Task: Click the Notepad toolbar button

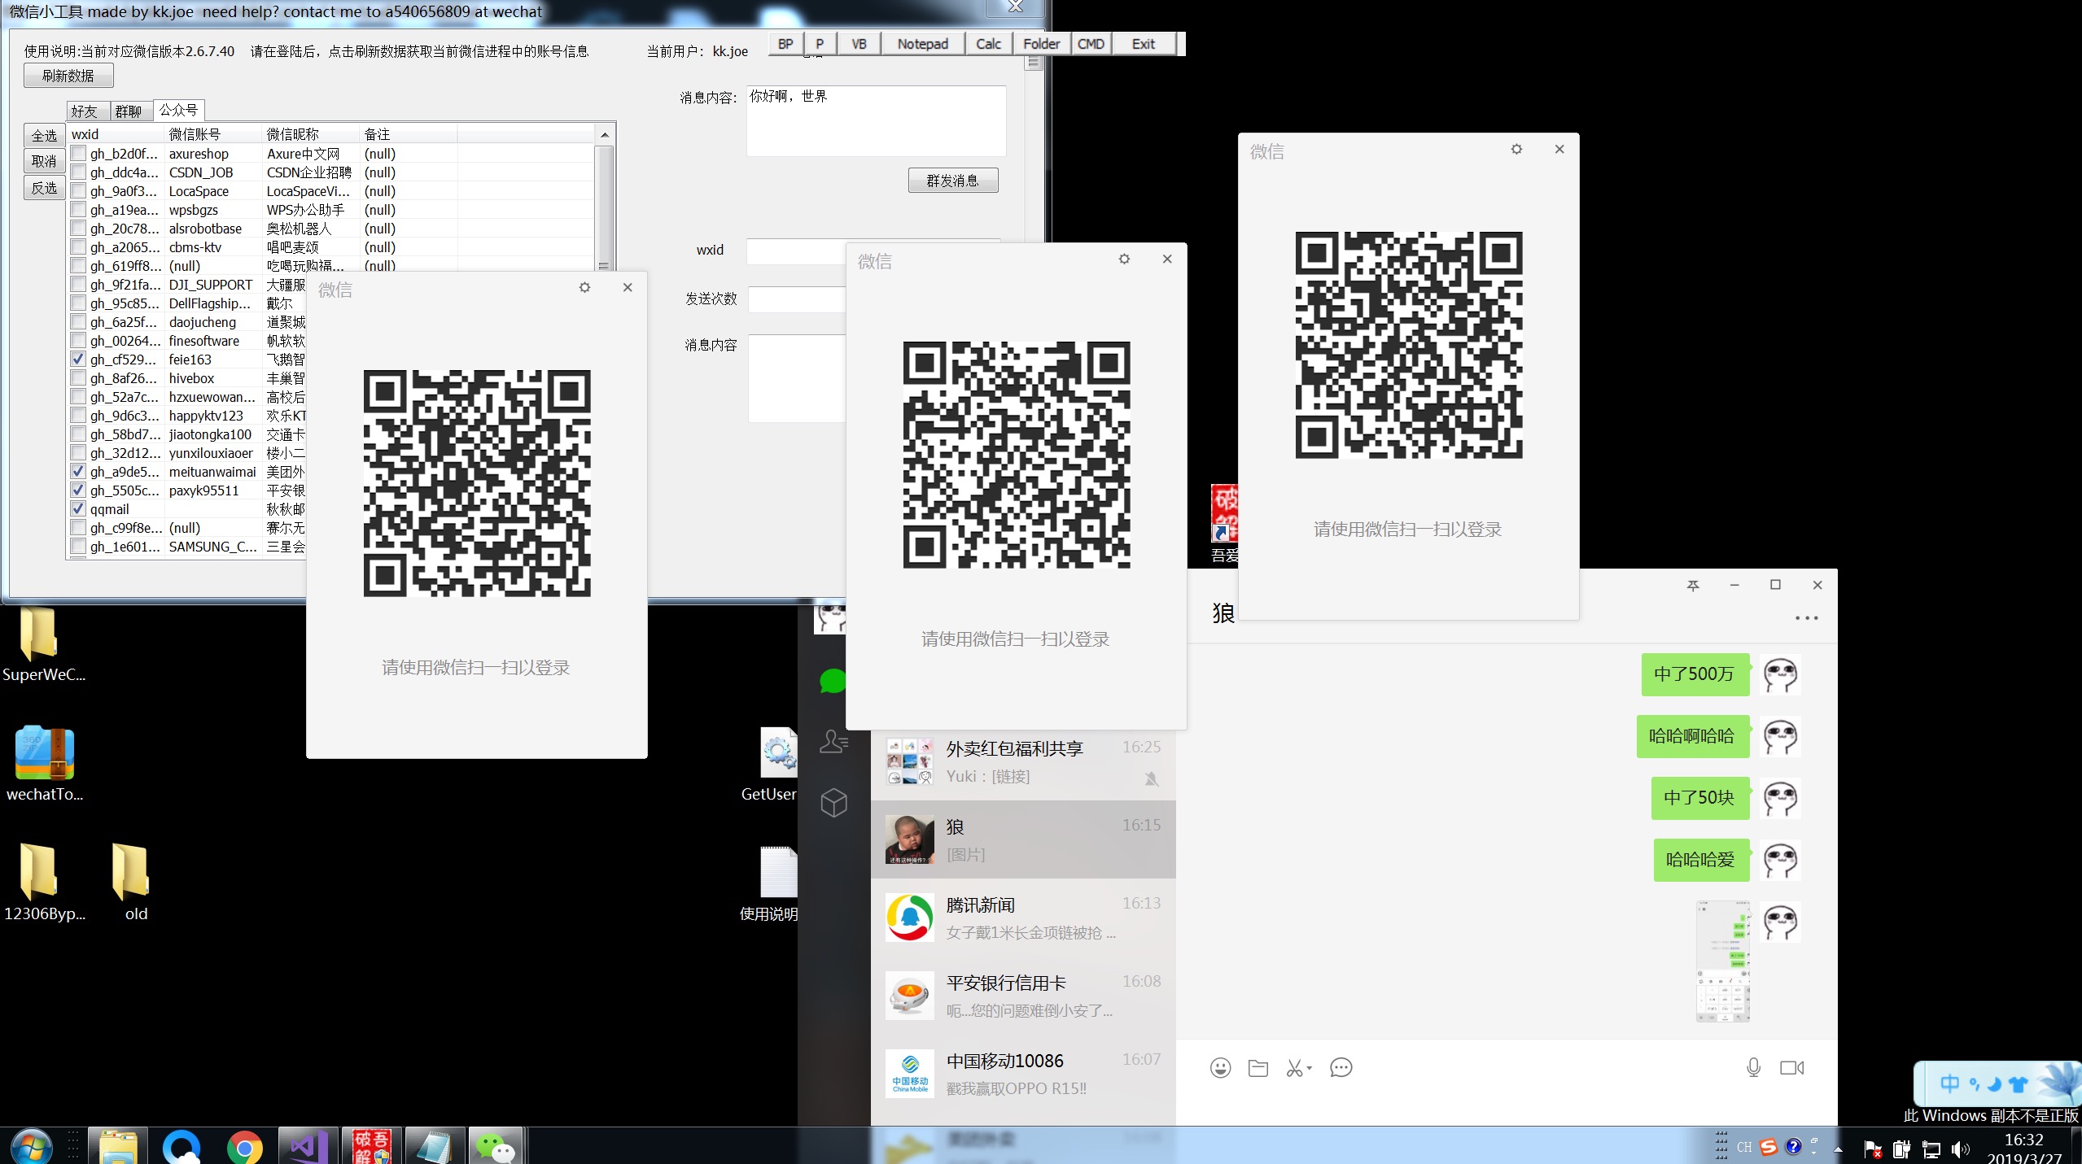Action: [x=923, y=44]
